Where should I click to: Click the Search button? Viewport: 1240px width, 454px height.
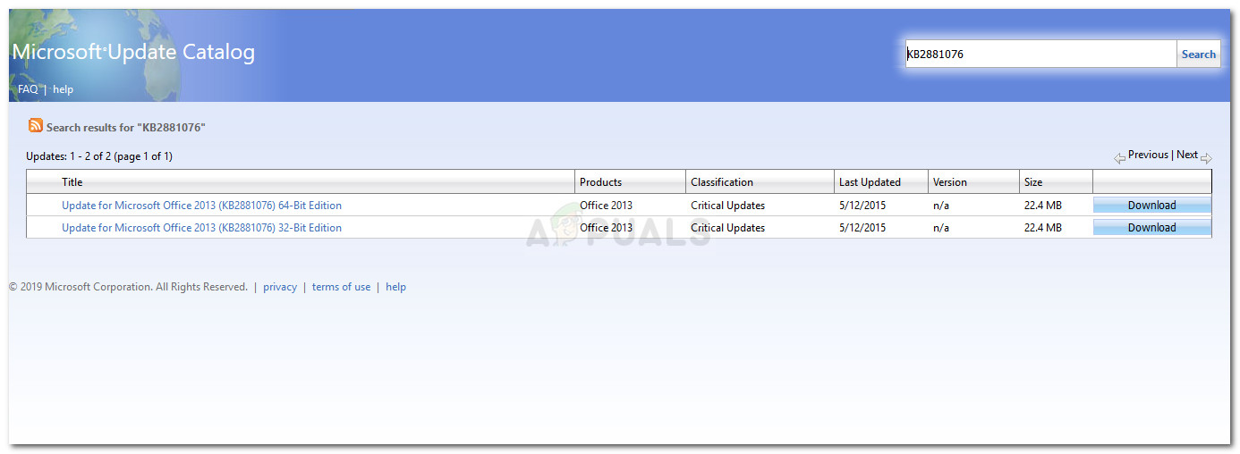click(1198, 54)
